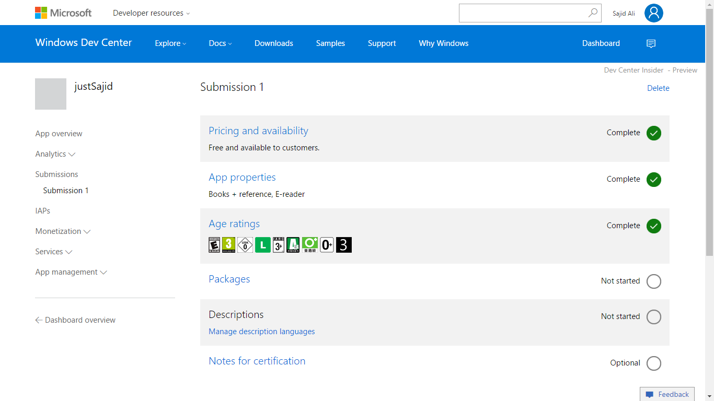The height and width of the screenshot is (401, 714).
Task: Expand the Docs menu
Action: 220,43
